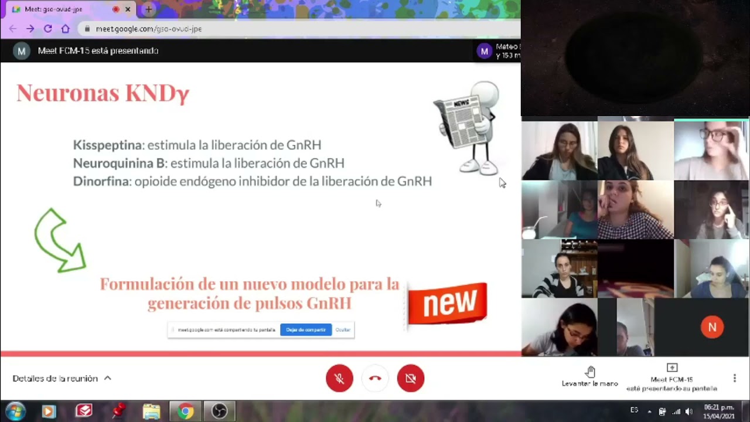Select participant in checkered shirt tile
This screenshot has width=750, height=422.
pyautogui.click(x=636, y=210)
